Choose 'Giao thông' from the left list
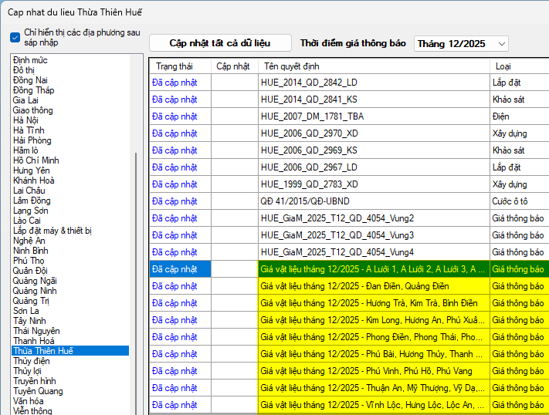Screen dimensions: 549x415 pos(32,110)
